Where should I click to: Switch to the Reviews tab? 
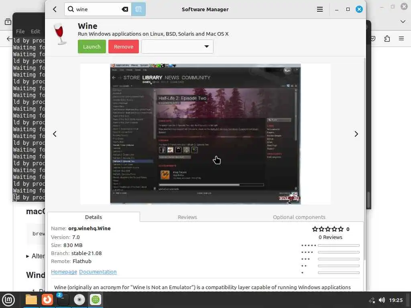pos(187,217)
